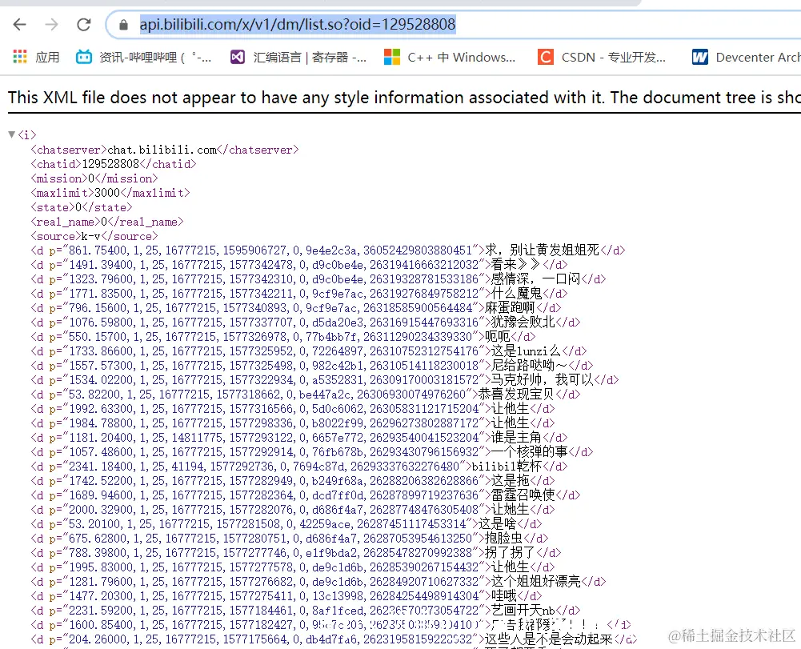Click the mission 0 XML line
Image resolution: width=801 pixels, height=649 pixels.
[x=94, y=178]
